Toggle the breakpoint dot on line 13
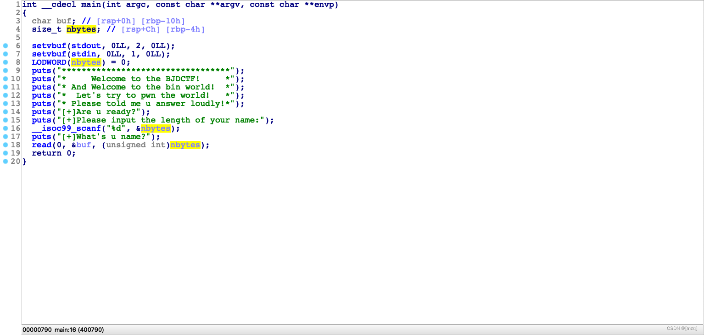 pos(6,104)
